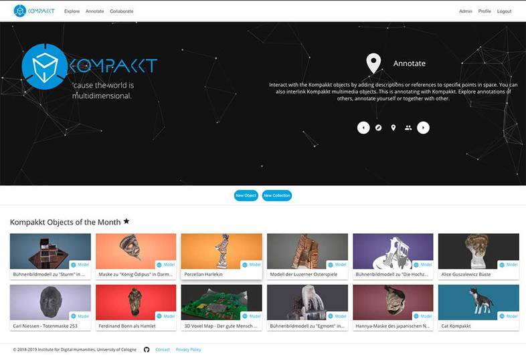Viewport: 526px width, 355px height.
Task: Open the Privacy Policy footer link
Action: [188, 349]
